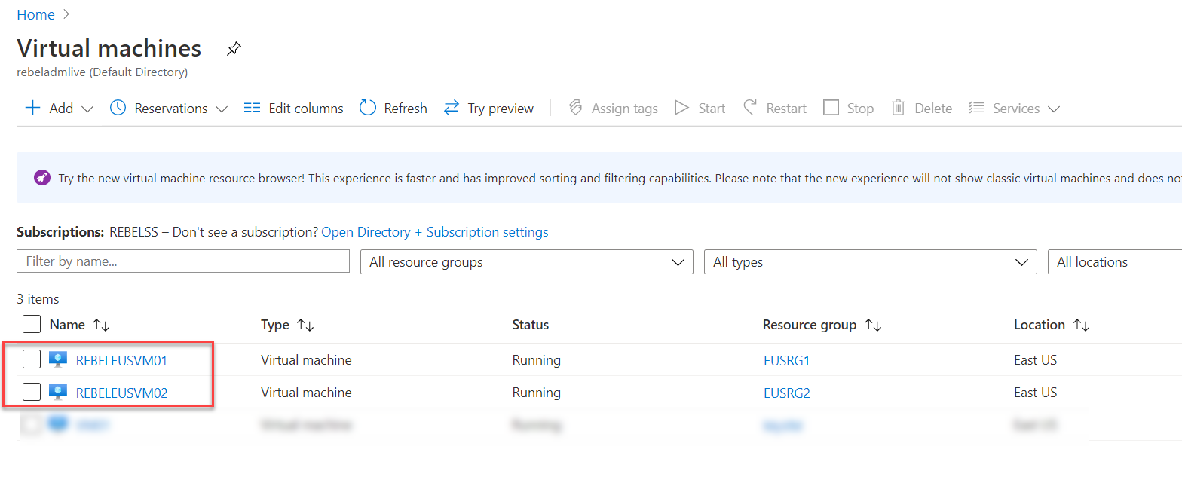Click the Try preview label
Viewport: 1182px width, 486px height.
tap(501, 109)
